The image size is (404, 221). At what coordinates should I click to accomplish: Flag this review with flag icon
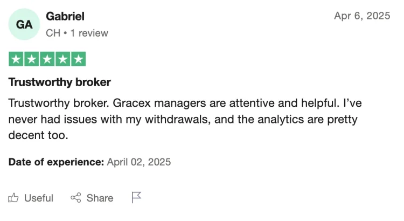tap(136, 197)
